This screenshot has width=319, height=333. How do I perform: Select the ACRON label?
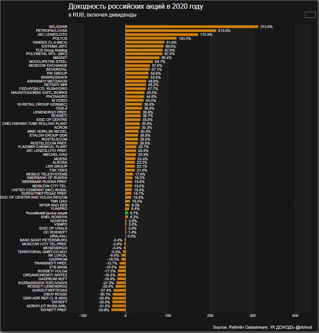61,127
